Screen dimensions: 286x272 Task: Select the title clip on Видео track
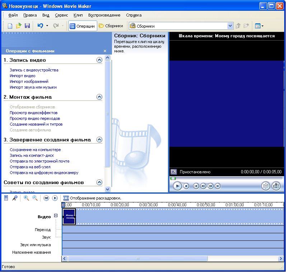(69, 216)
